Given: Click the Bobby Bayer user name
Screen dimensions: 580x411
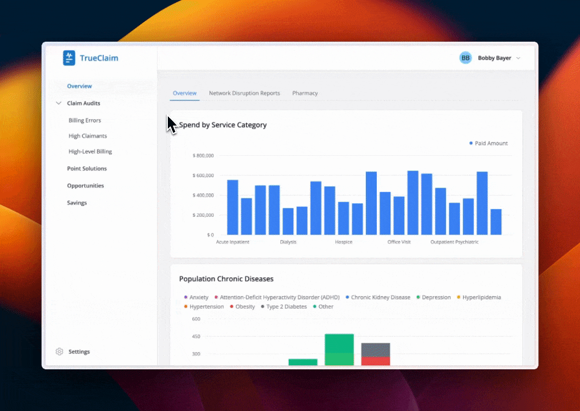Looking at the screenshot, I should (x=494, y=58).
